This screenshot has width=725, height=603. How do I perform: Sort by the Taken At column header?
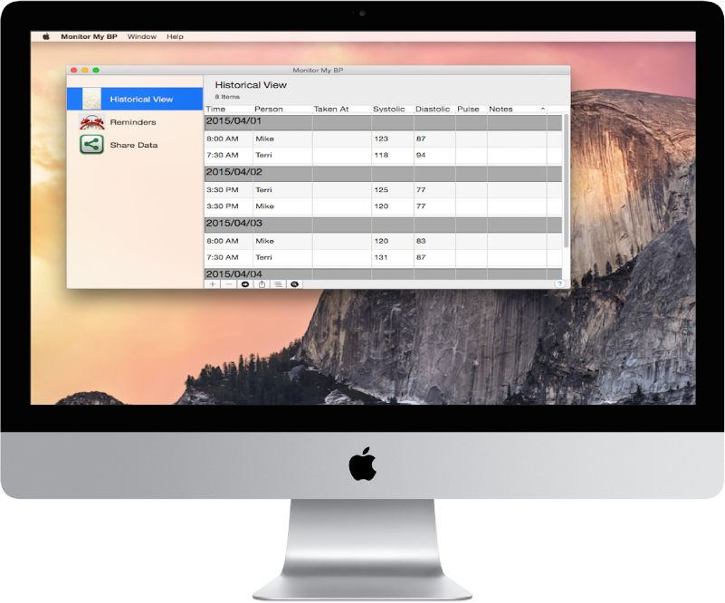(x=342, y=110)
